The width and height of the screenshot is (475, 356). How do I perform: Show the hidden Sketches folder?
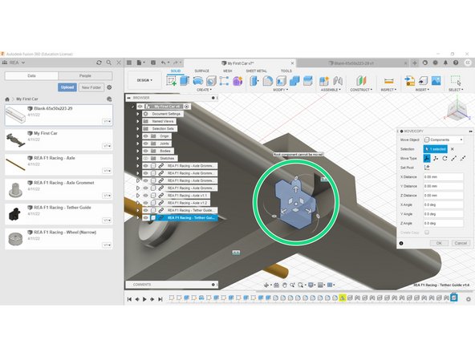(x=146, y=158)
